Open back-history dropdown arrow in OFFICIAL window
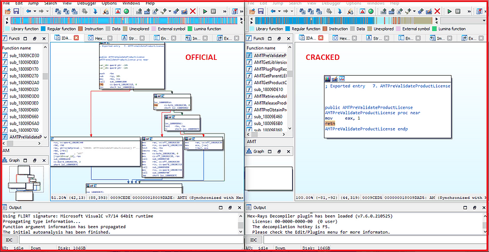Screen dimensions: 489x252 click(x=34, y=12)
